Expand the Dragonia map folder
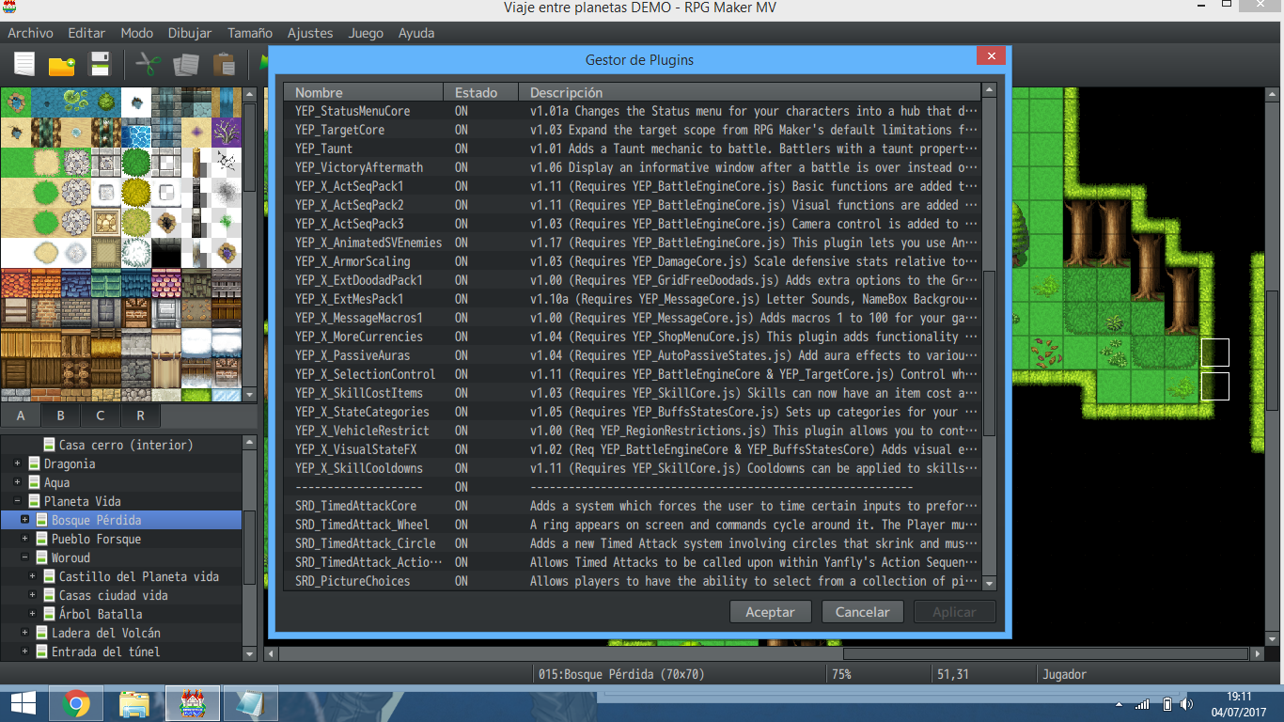This screenshot has height=722, width=1284. coord(18,463)
